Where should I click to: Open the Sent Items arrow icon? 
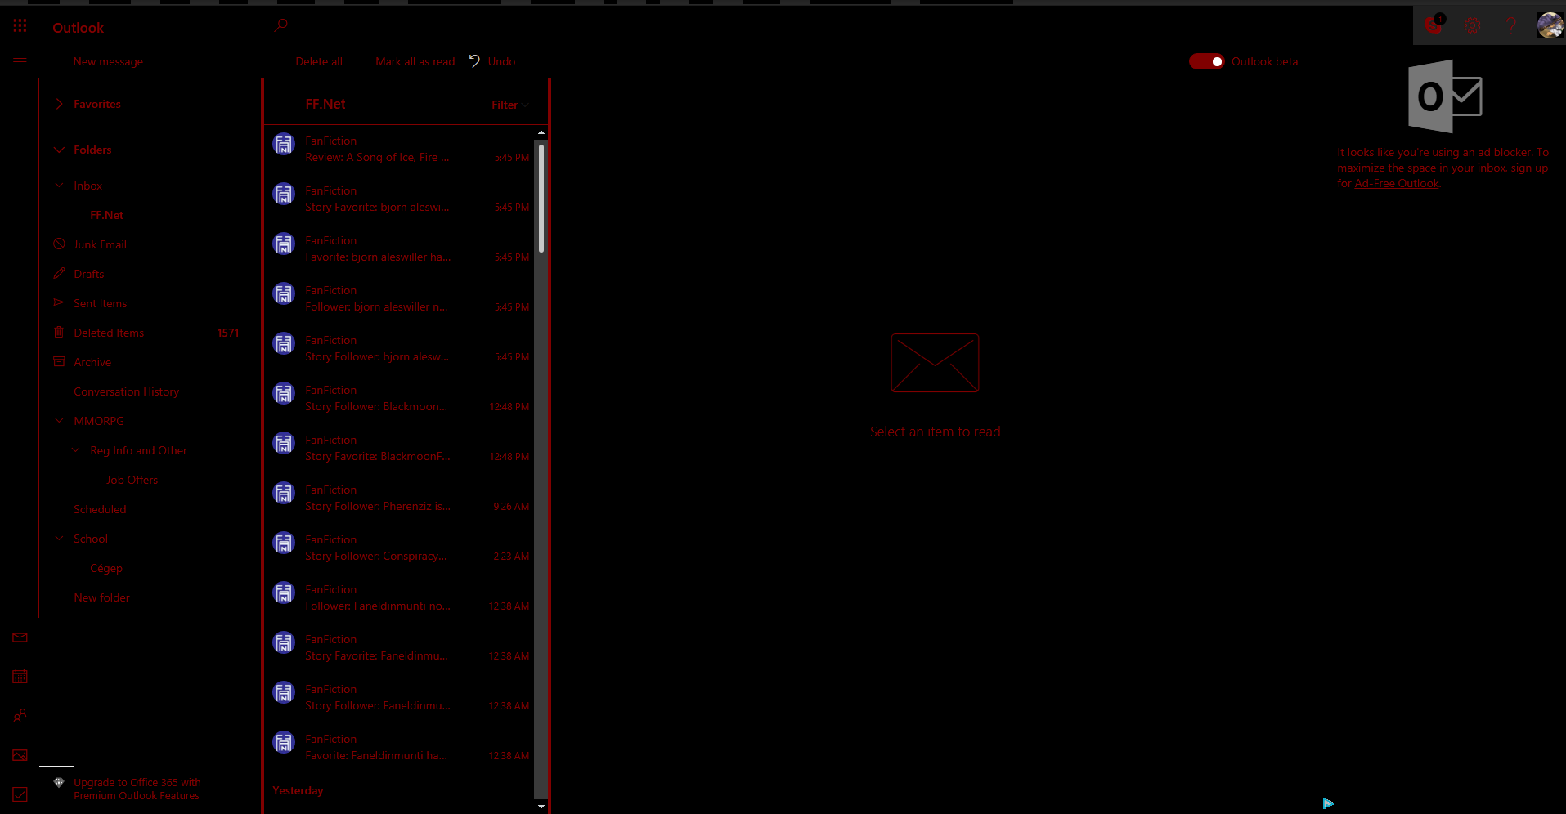[x=59, y=303]
